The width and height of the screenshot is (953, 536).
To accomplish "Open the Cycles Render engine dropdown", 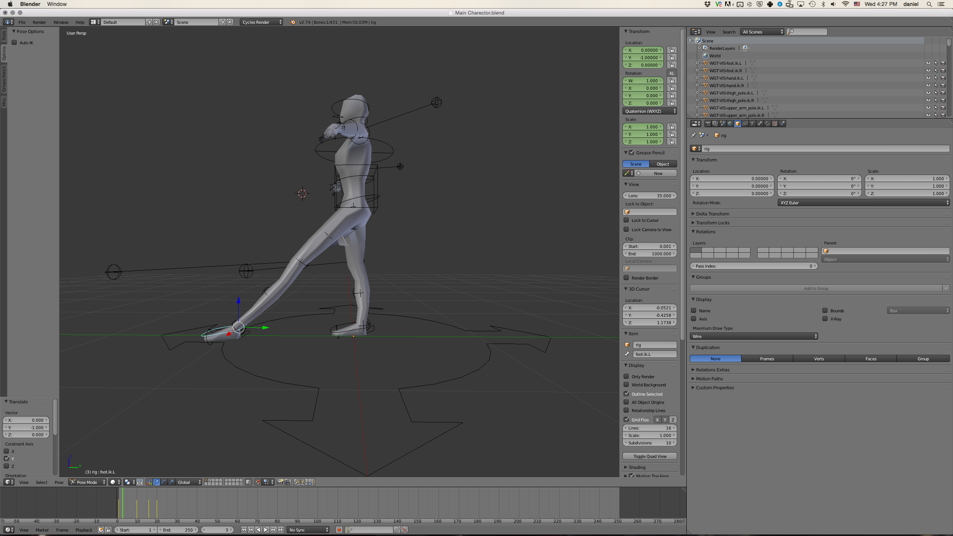I will (261, 22).
